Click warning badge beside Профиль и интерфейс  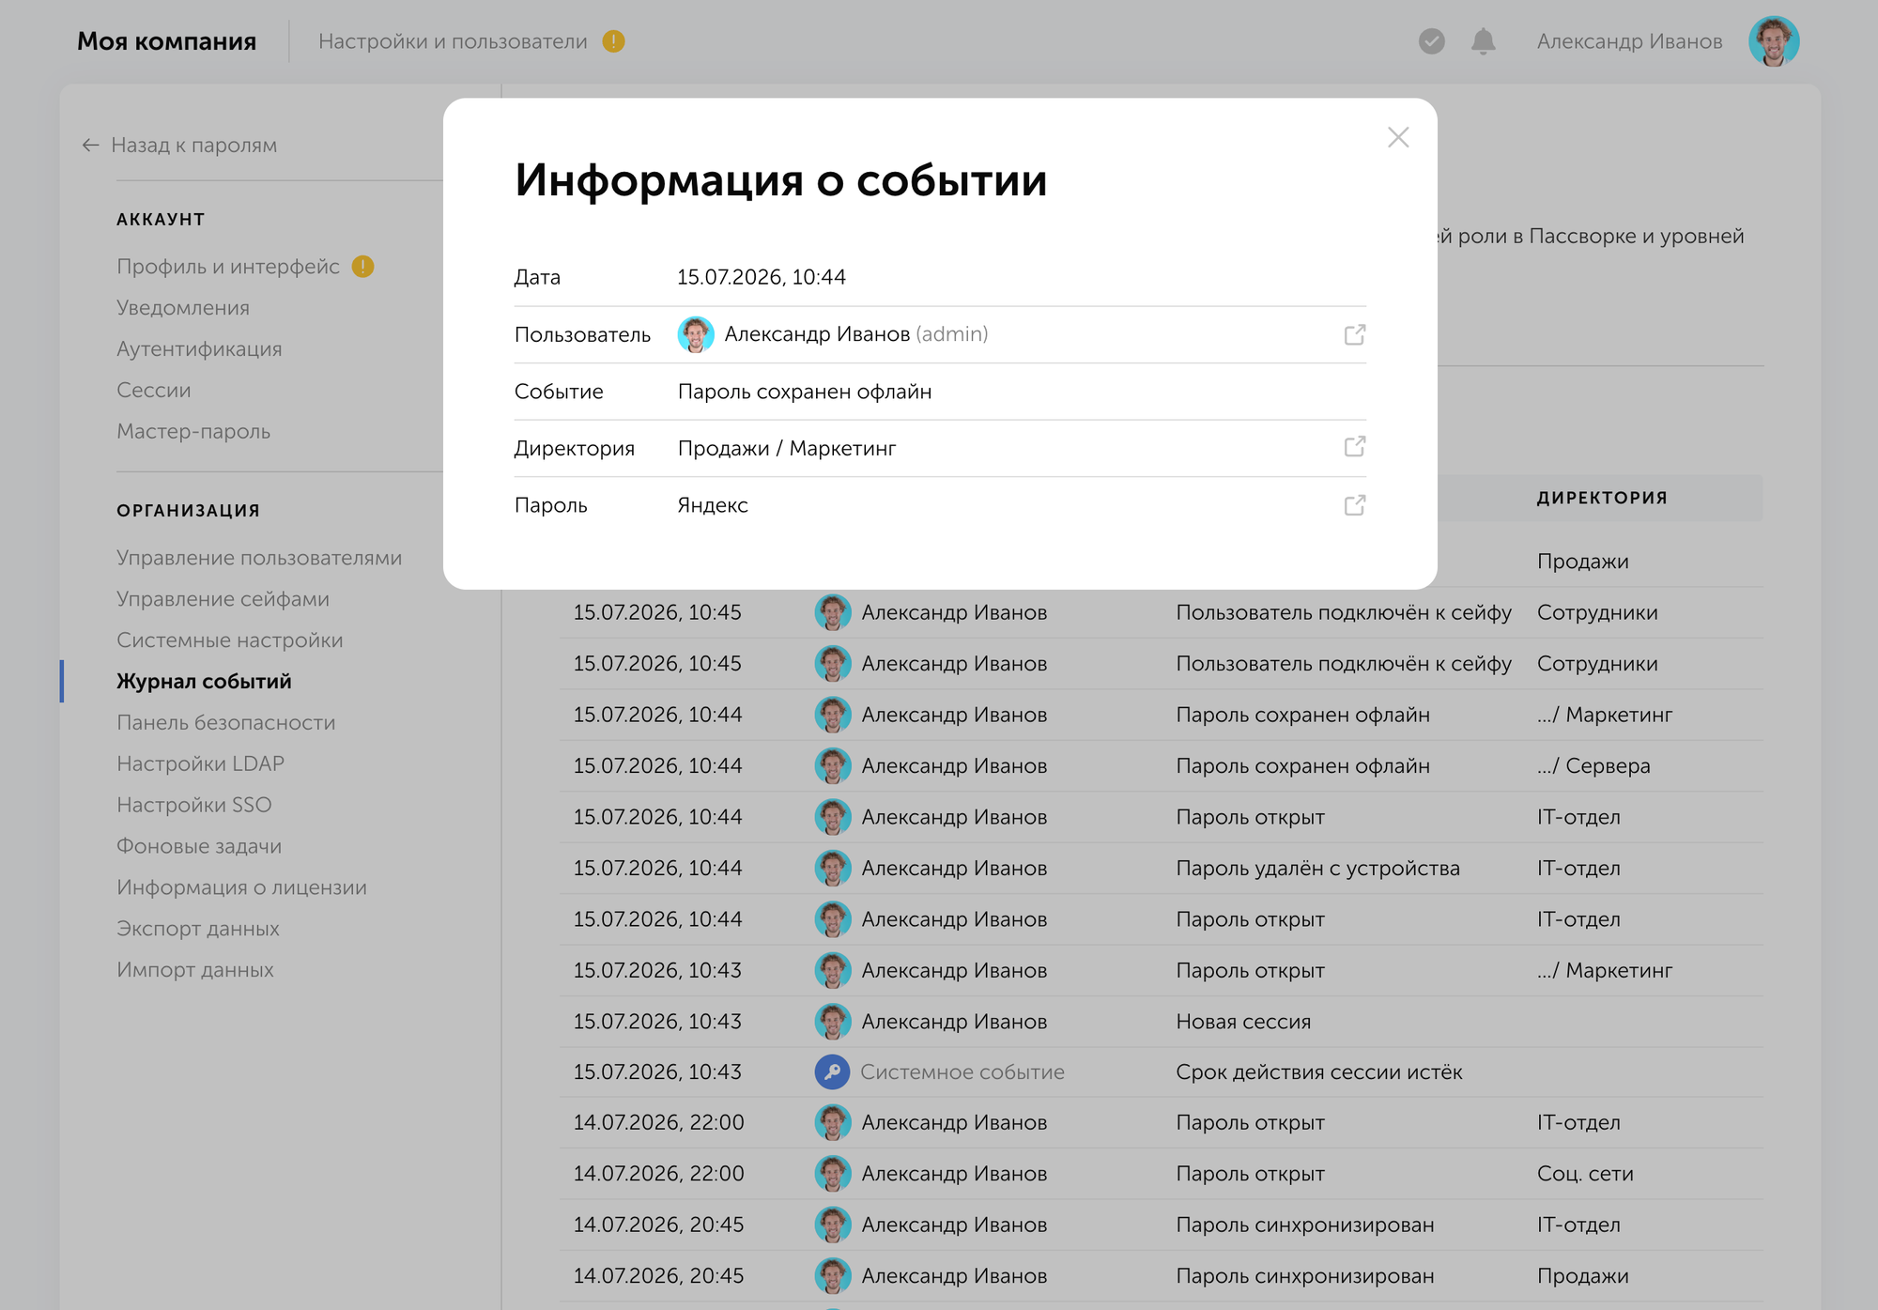(362, 267)
